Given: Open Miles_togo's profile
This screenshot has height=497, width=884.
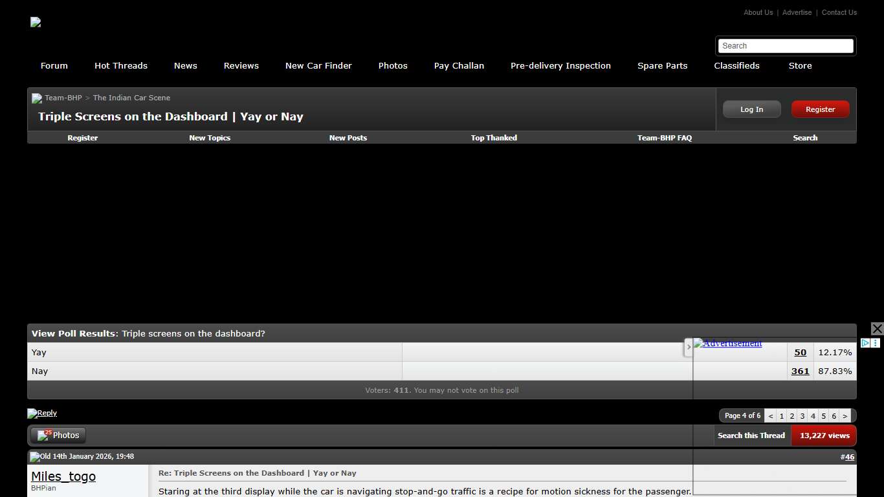Looking at the screenshot, I should pyautogui.click(x=63, y=476).
